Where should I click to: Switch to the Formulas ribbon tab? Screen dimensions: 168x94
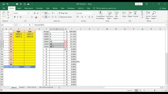(x=39, y=8)
